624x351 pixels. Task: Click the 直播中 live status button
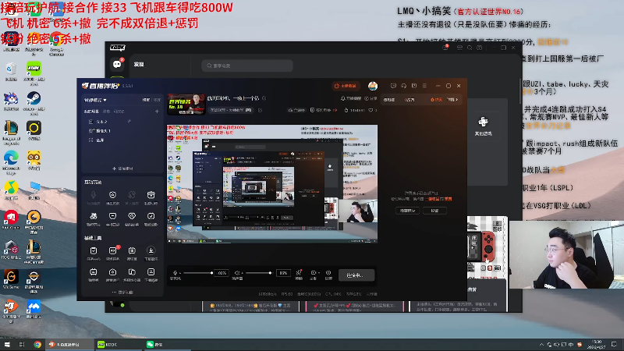pyautogui.click(x=356, y=275)
